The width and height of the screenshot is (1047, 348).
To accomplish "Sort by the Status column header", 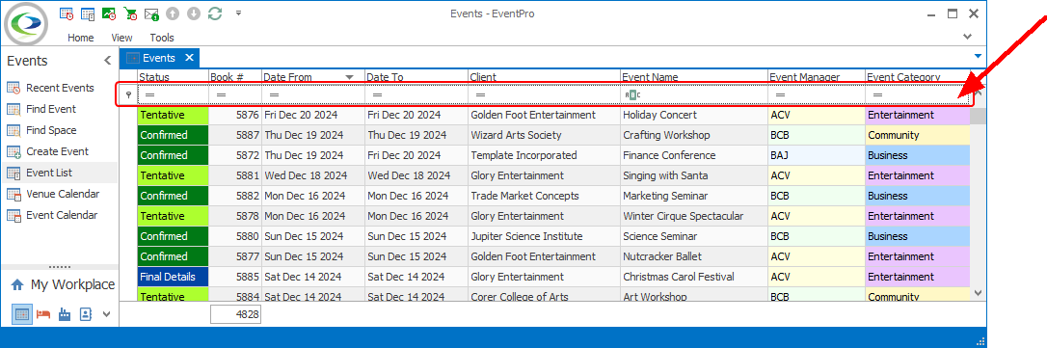I will 173,77.
